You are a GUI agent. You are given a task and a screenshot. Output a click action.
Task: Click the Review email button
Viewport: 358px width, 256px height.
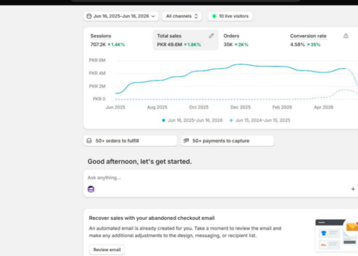click(x=107, y=250)
